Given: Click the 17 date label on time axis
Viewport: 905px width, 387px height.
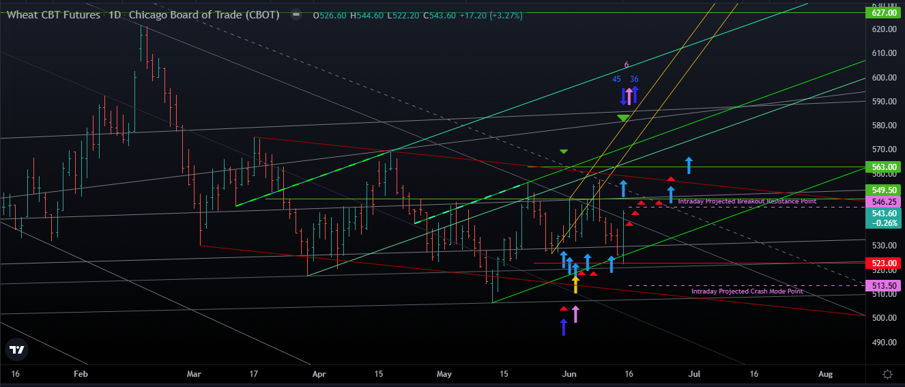Looking at the screenshot, I should point(253,374).
